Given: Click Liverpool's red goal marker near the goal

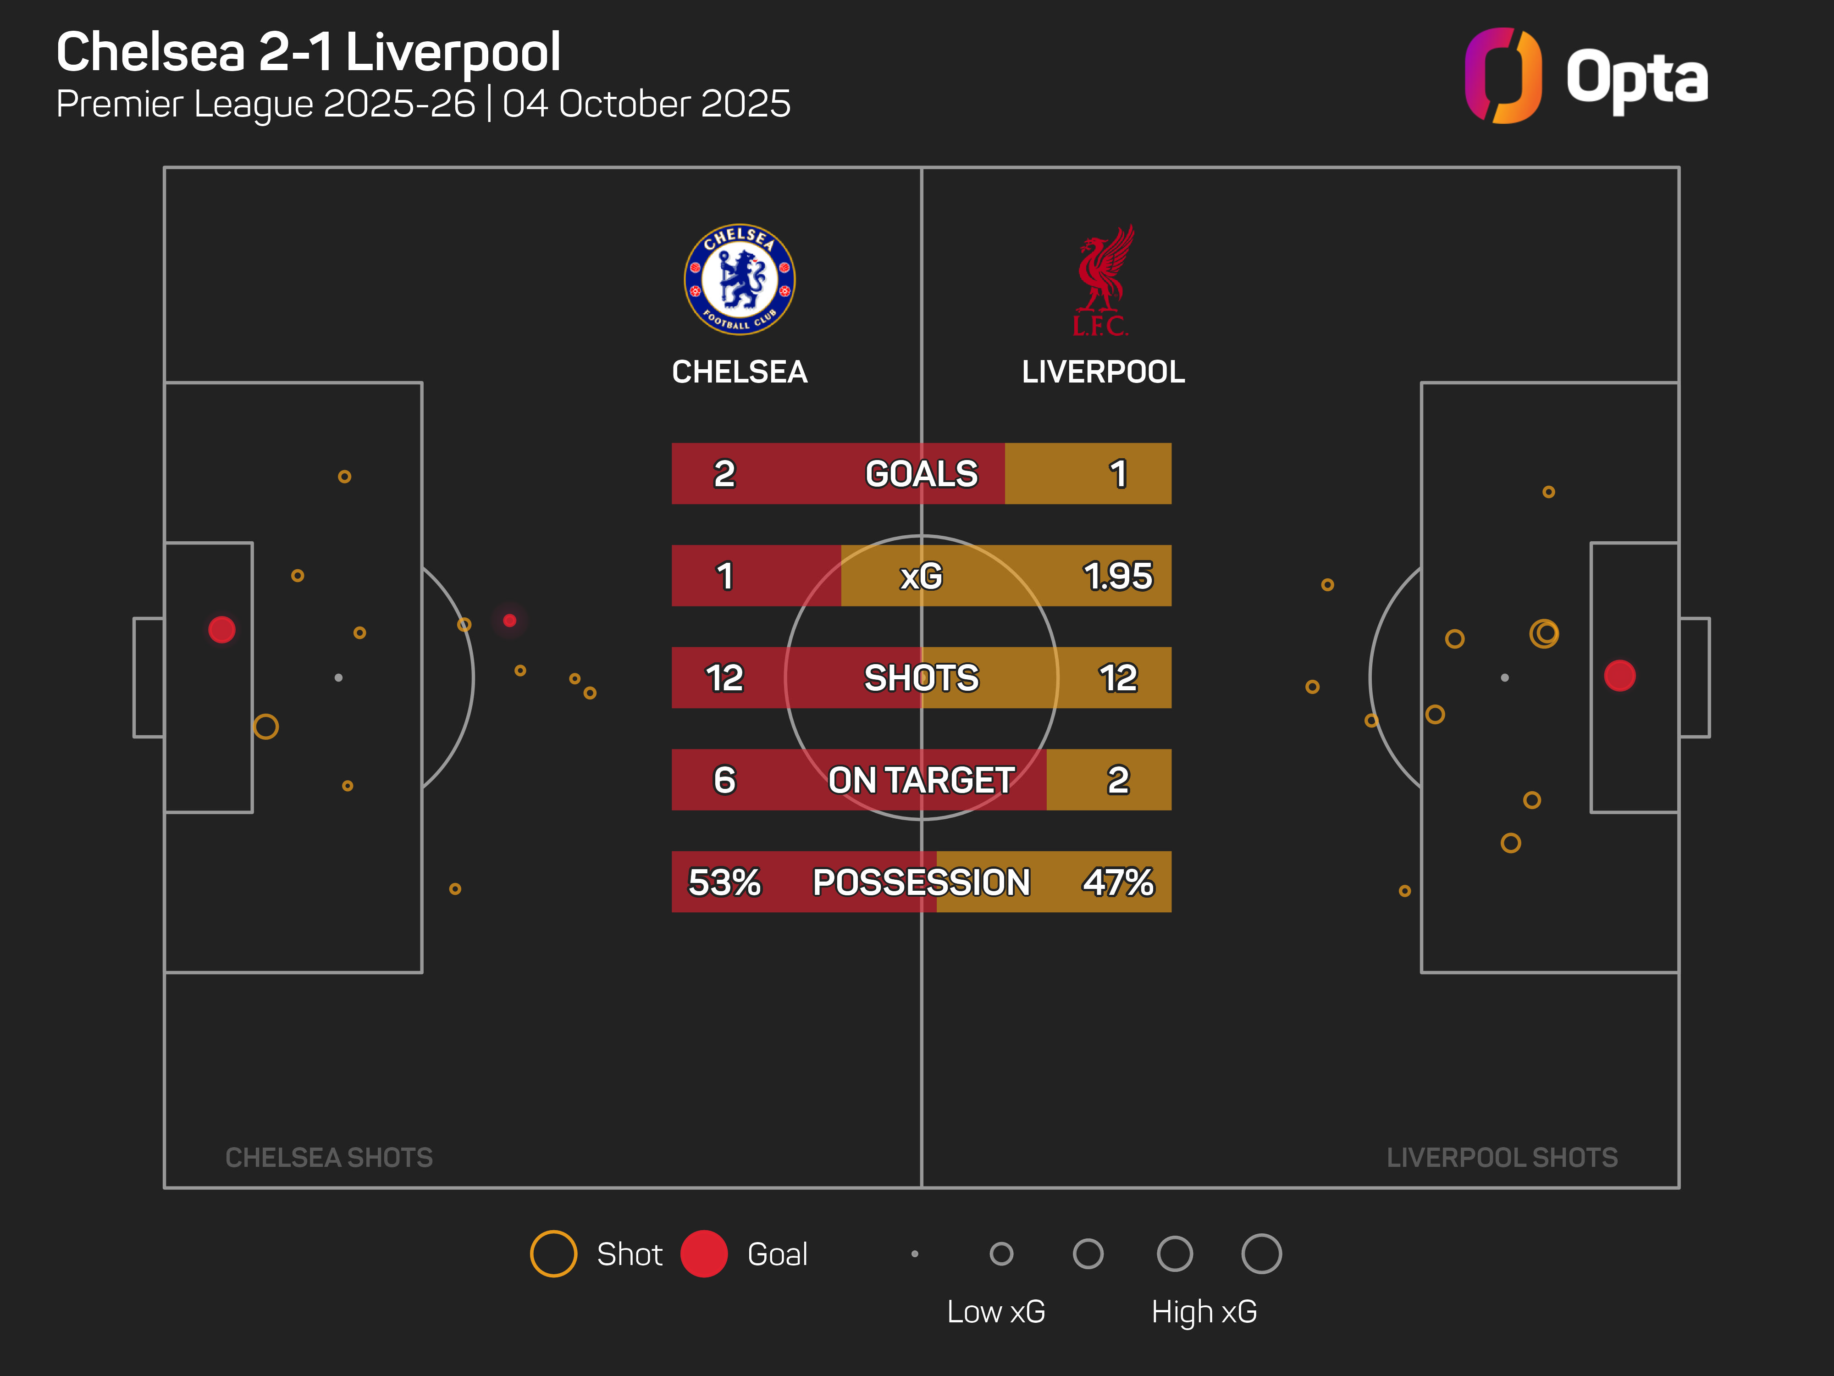Looking at the screenshot, I should pyautogui.click(x=1619, y=675).
